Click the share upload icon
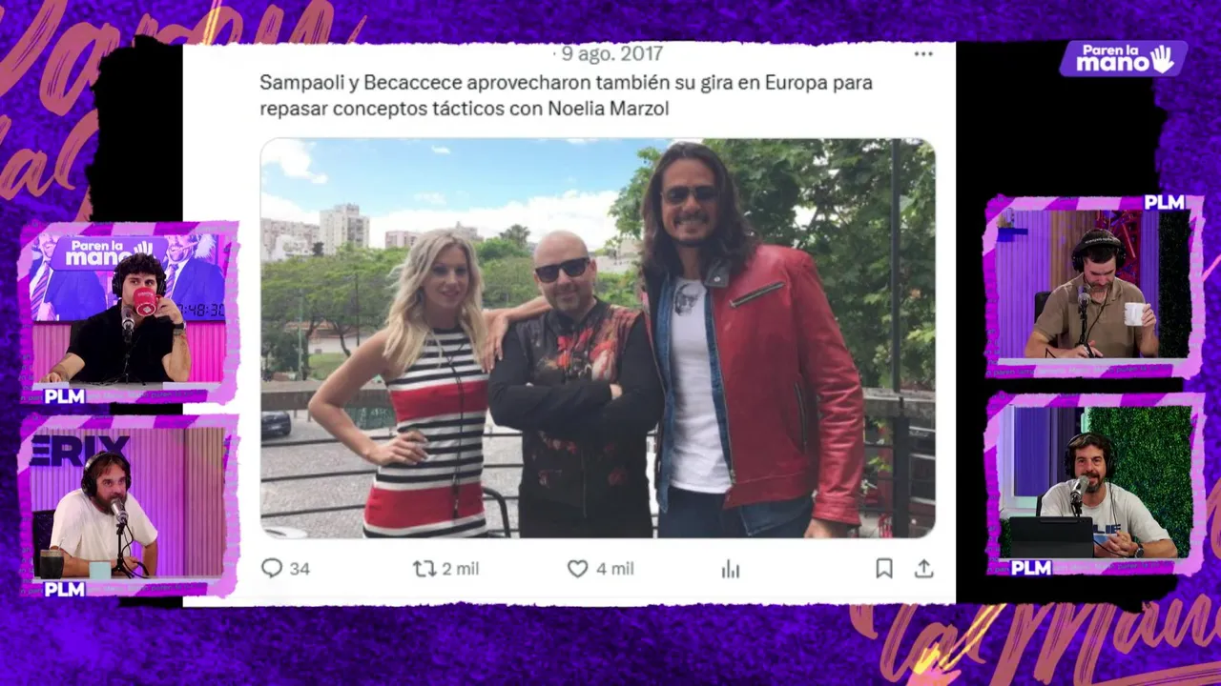Viewport: 1221px width, 686px height. 923,569
